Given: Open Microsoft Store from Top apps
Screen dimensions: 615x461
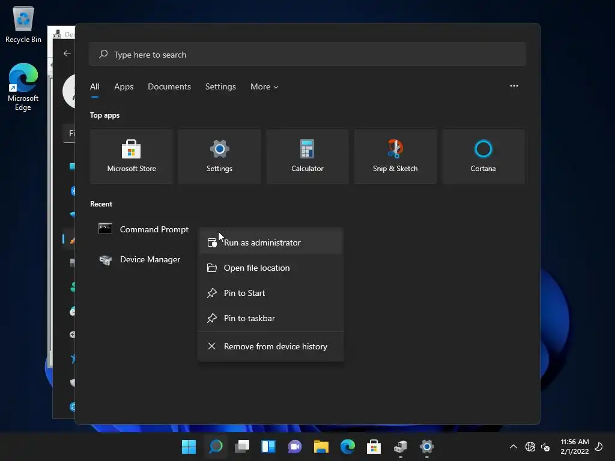Looking at the screenshot, I should click(x=132, y=157).
